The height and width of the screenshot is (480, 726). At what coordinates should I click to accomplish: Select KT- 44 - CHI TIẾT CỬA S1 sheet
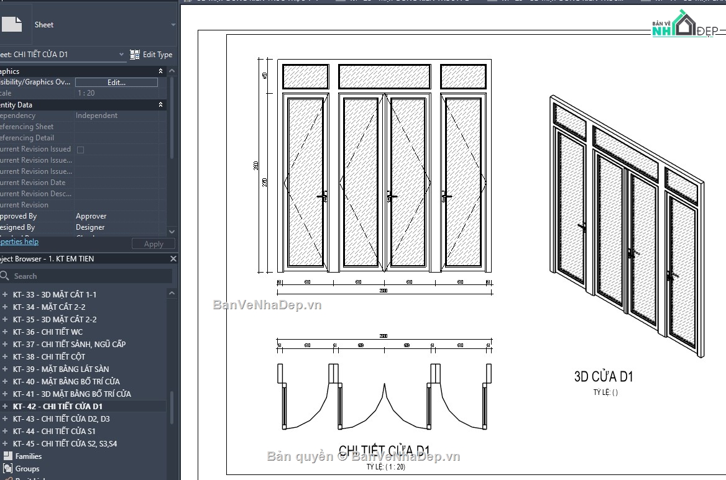click(x=54, y=432)
